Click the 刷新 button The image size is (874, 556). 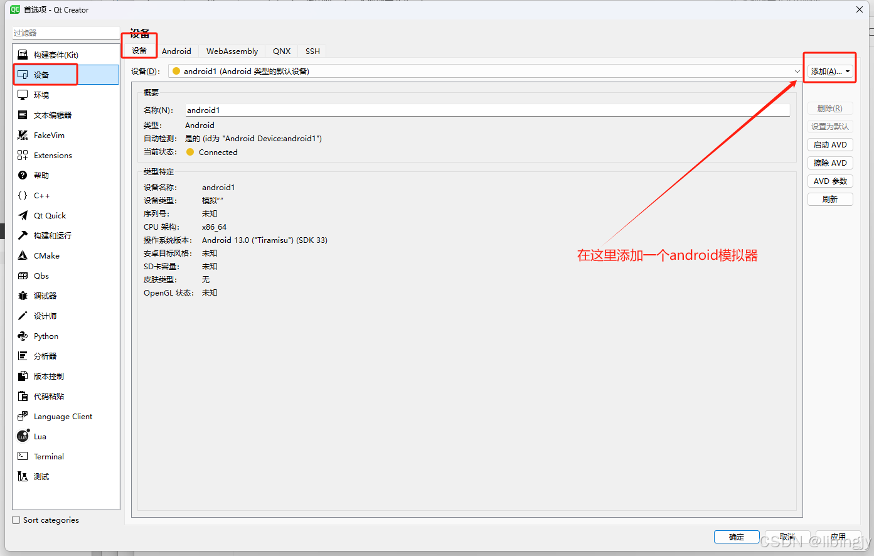click(830, 199)
